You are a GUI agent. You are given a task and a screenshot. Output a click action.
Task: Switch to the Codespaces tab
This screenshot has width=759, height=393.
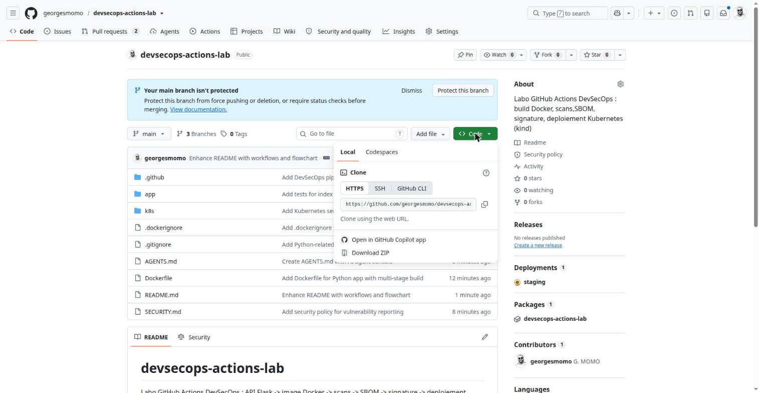pyautogui.click(x=382, y=152)
